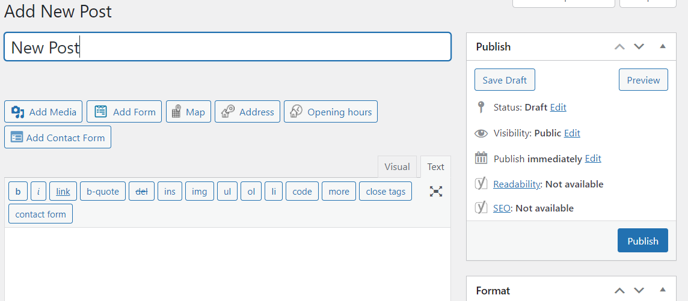Collapse the Format panel with triangle toggle
The width and height of the screenshot is (688, 301).
pos(663,290)
